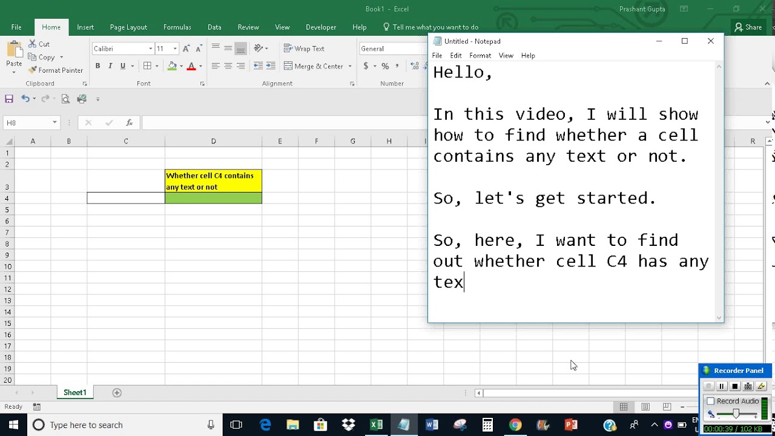Open the Windows Start menu
This screenshot has height=436, width=775.
[13, 425]
